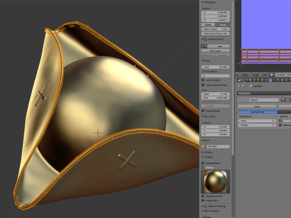Enable the Lock Camera to View checkbox

pyautogui.click(x=203, y=85)
